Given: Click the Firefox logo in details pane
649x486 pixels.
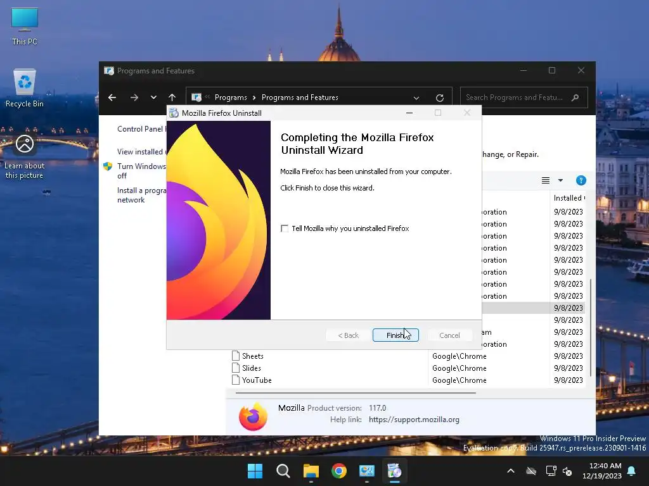Looking at the screenshot, I should (253, 416).
